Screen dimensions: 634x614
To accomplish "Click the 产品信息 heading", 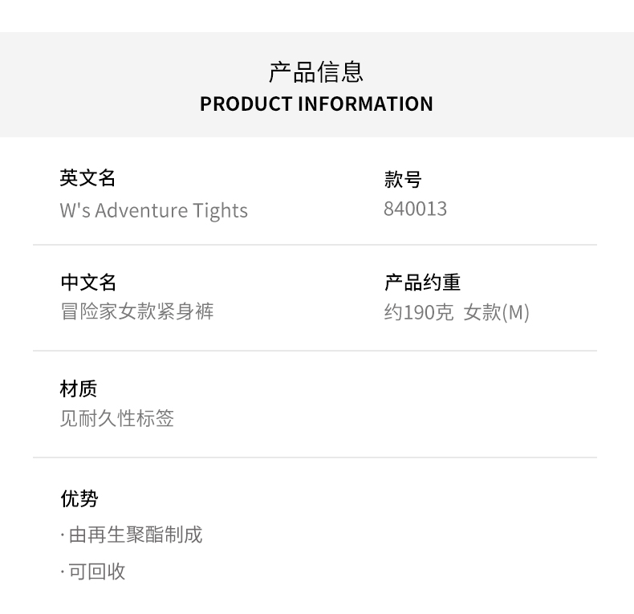I will (x=316, y=72).
